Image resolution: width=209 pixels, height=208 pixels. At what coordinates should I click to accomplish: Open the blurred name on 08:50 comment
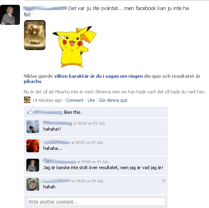pos(58,123)
